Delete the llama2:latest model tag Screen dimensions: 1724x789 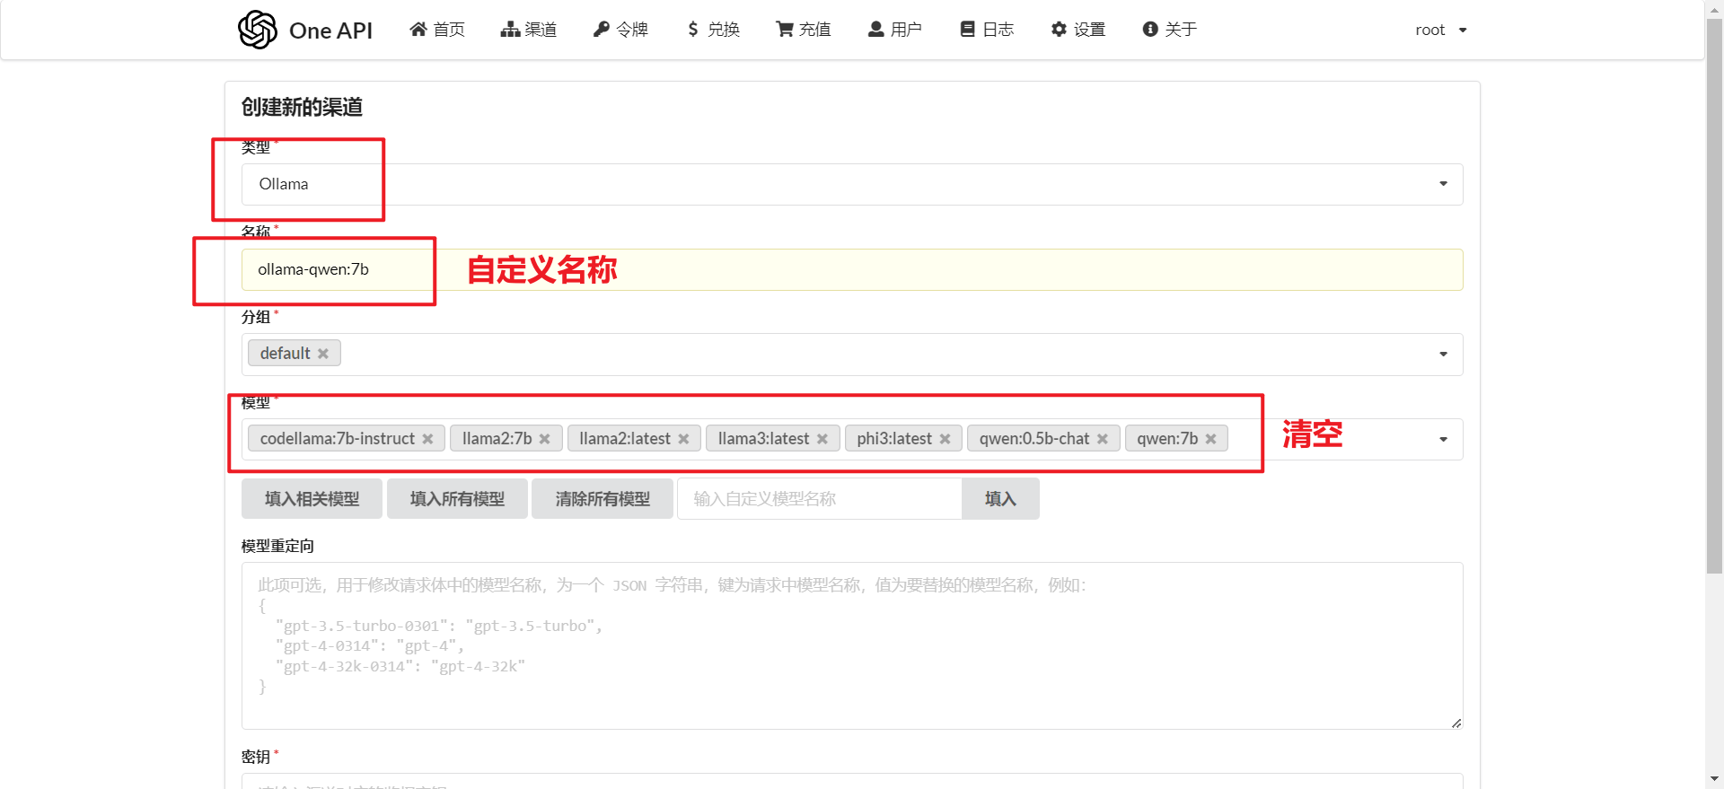click(x=683, y=439)
